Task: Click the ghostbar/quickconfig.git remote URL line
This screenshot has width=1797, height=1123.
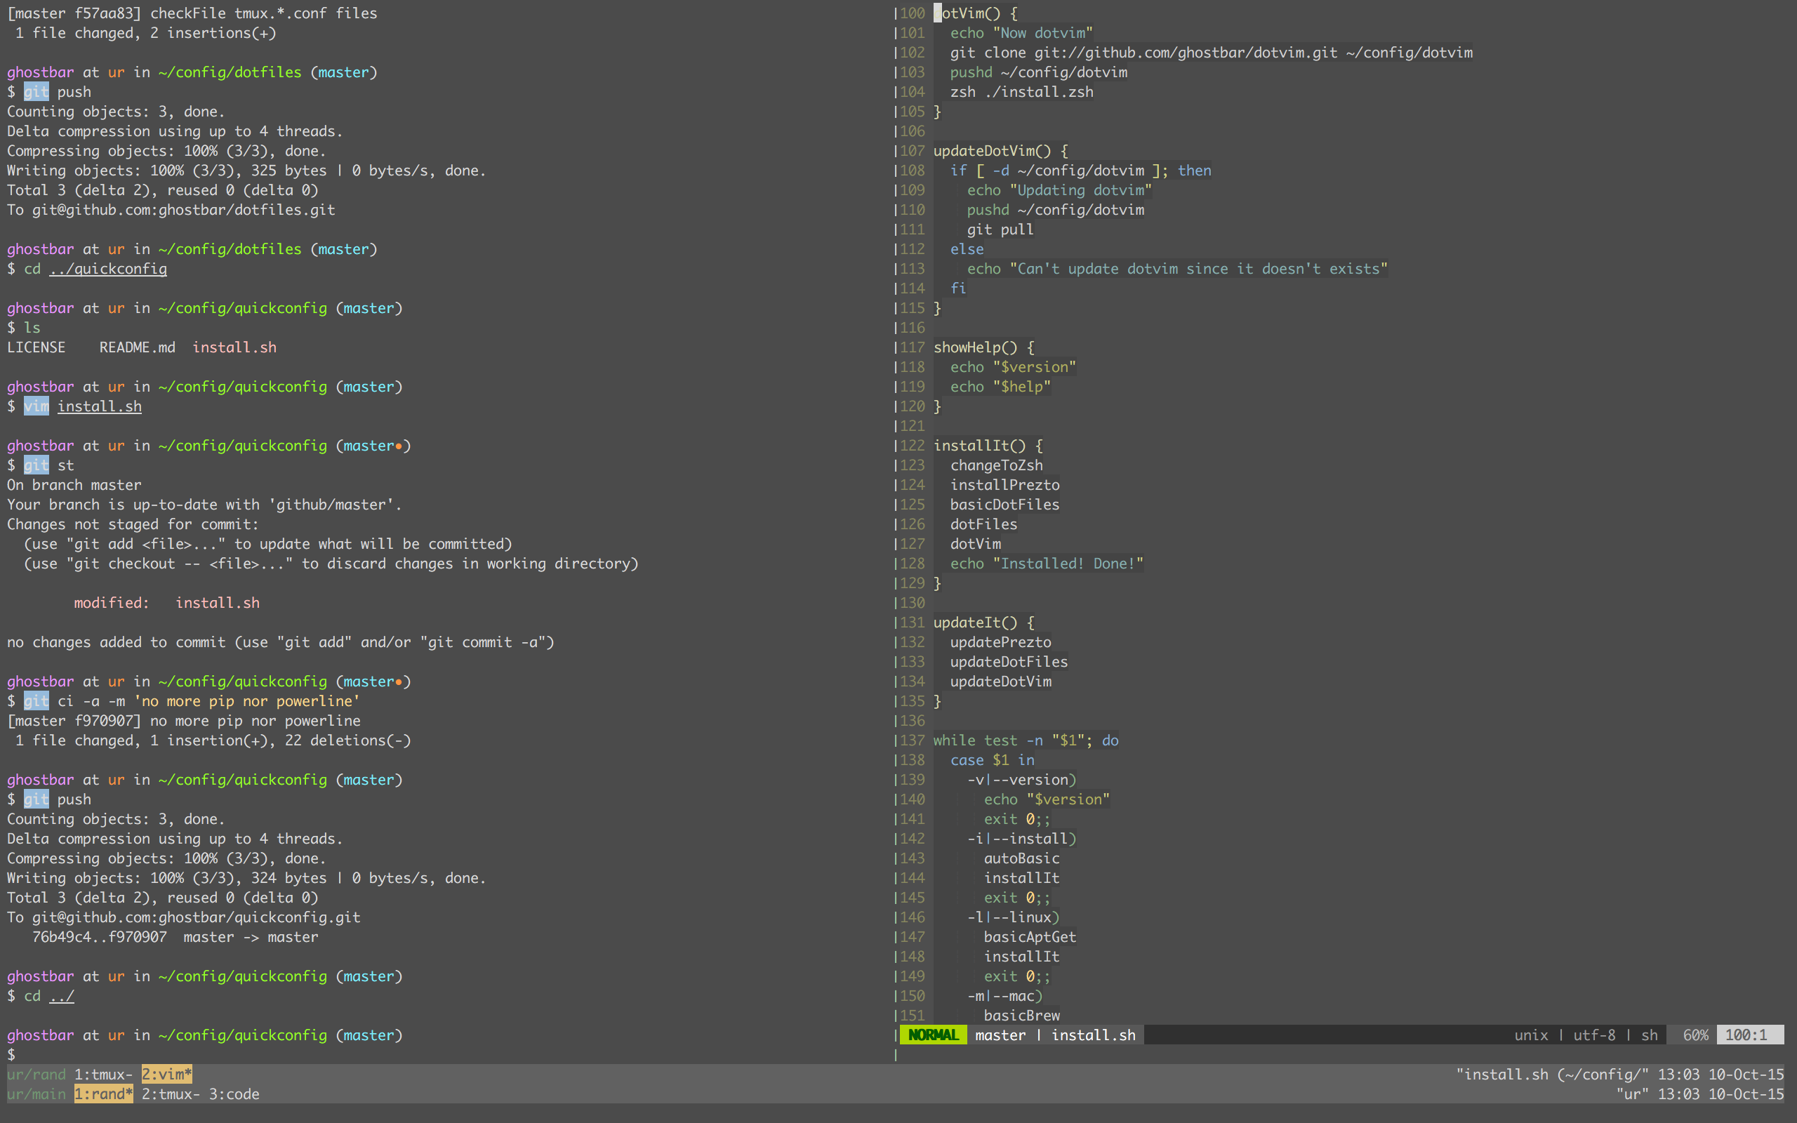Action: pos(183,917)
